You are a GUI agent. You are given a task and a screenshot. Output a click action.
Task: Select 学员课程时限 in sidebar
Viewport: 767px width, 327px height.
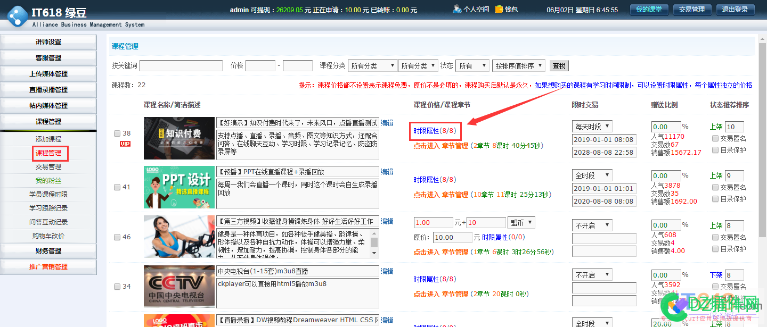pyautogui.click(x=48, y=194)
